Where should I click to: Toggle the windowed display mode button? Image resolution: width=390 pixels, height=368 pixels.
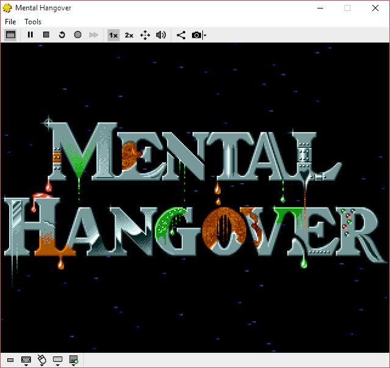tap(10, 35)
